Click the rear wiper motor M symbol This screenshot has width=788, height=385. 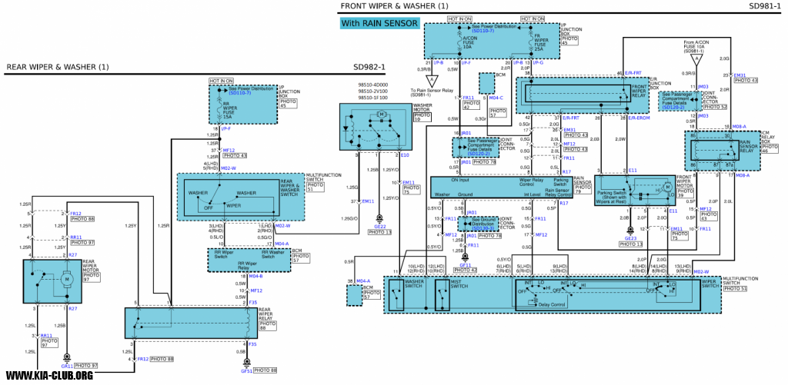click(66, 278)
